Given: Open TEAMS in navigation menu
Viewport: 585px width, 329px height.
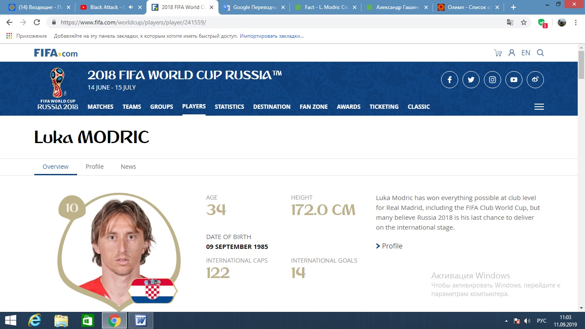Looking at the screenshot, I should click(132, 107).
